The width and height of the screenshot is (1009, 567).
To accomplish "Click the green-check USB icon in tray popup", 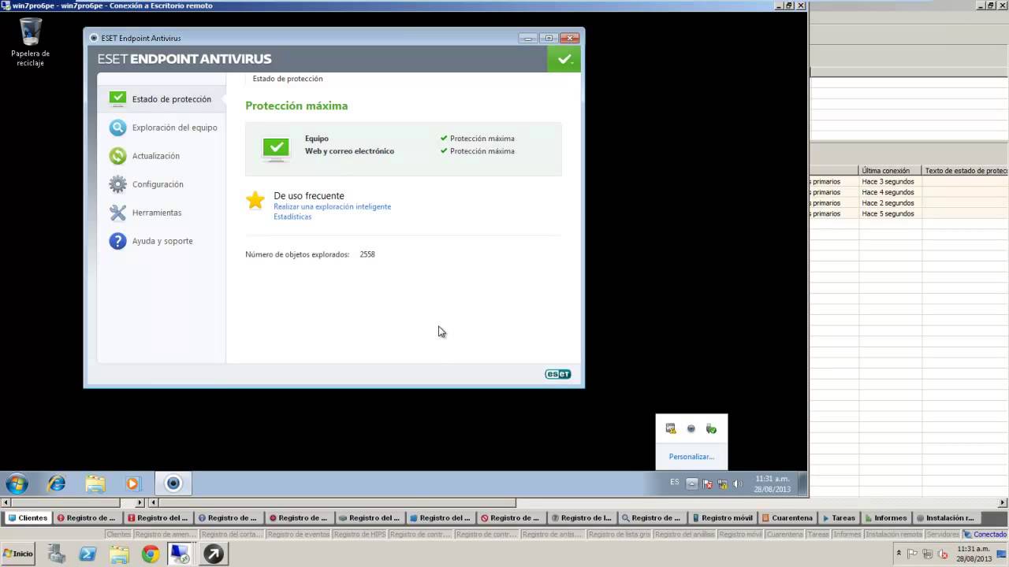I will 711,428.
